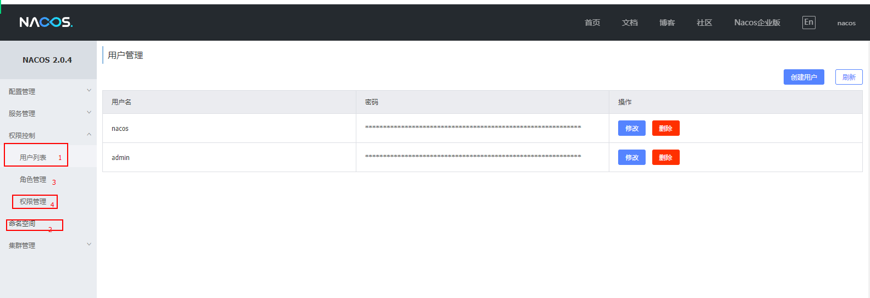Image resolution: width=870 pixels, height=298 pixels.
Task: Click 修改 for the admin user
Action: (632, 157)
